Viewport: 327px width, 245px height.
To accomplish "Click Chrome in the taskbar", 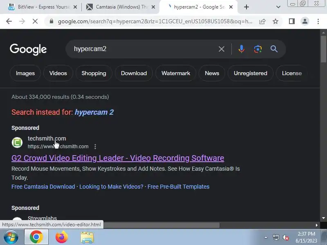I will (x=36, y=237).
